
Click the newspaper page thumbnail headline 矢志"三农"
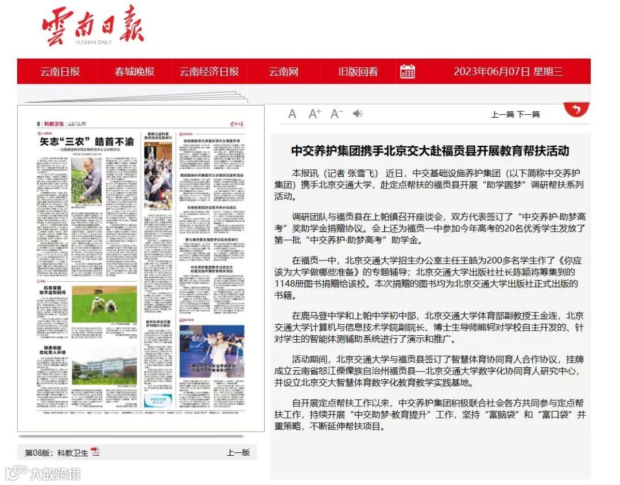86,142
